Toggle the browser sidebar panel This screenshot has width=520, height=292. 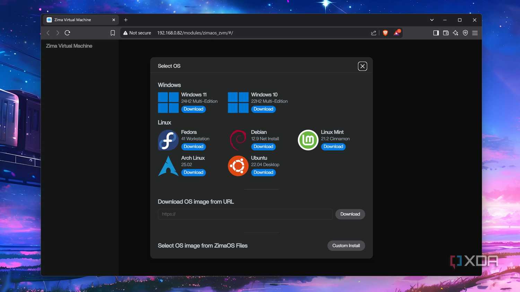[x=436, y=33]
